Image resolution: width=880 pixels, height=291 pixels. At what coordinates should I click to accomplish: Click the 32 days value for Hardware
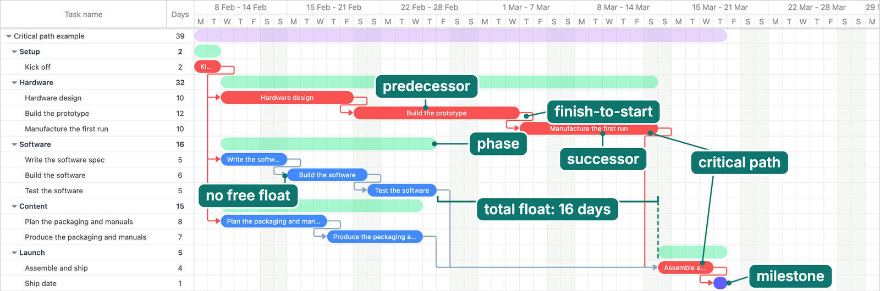click(x=180, y=82)
